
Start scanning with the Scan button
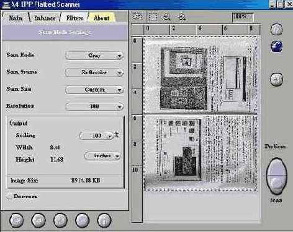click(x=276, y=186)
